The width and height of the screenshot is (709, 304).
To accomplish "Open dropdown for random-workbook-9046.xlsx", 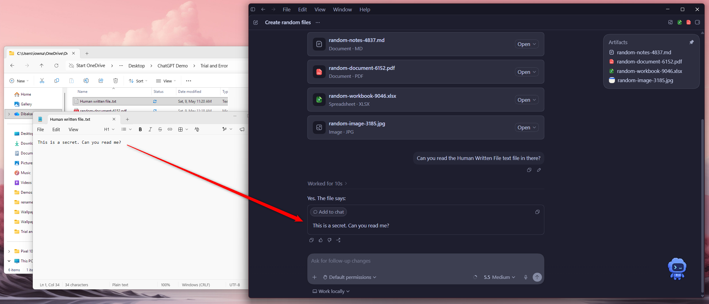I will (534, 100).
